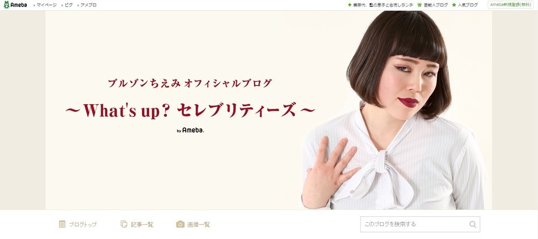Click the ブルゾンちえみ オフィシャルブログ title
Screen dimensions: 538x239
coord(190,83)
